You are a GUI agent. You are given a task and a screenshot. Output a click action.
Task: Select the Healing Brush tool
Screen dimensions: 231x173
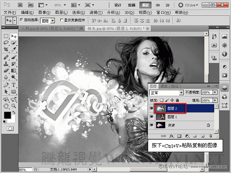[6, 57]
